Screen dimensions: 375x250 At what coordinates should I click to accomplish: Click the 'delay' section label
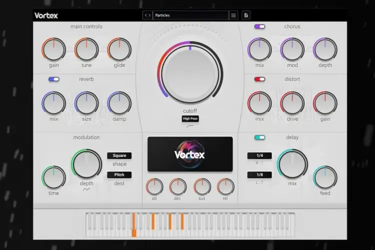292,137
